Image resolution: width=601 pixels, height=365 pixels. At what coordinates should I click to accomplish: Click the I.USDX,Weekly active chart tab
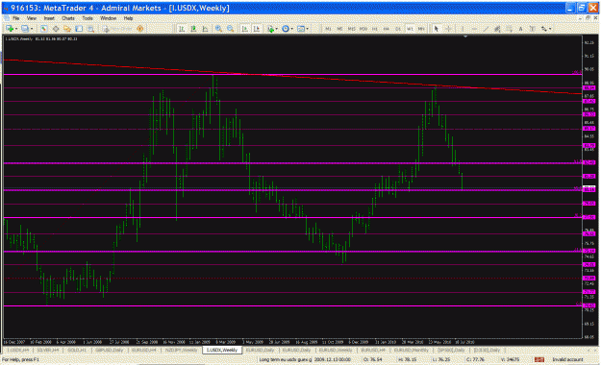pyautogui.click(x=222, y=350)
